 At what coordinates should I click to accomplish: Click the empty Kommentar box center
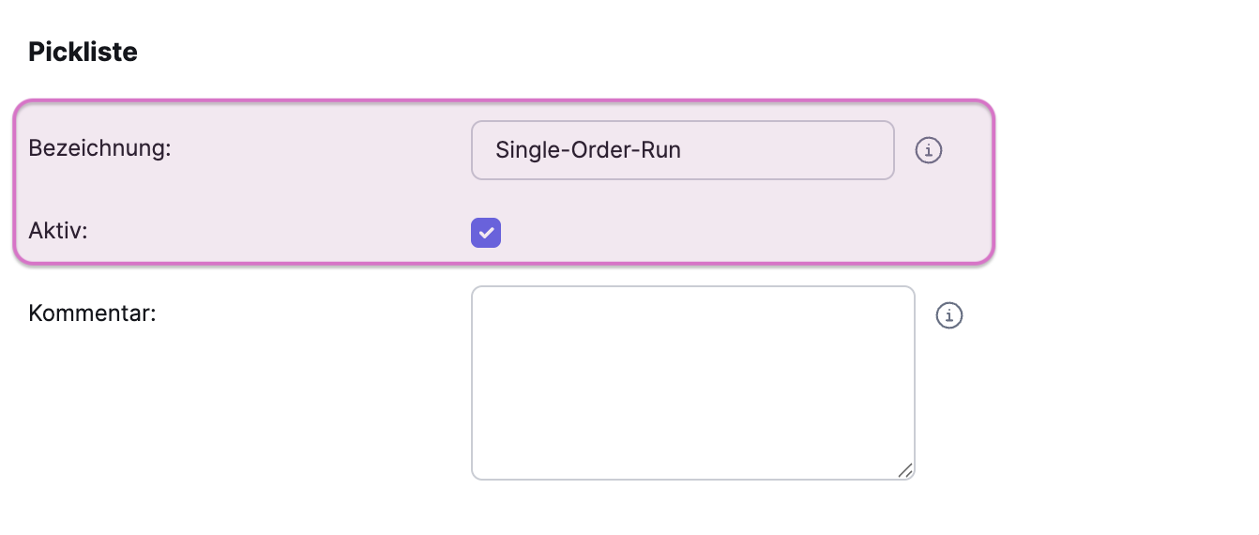pos(692,383)
